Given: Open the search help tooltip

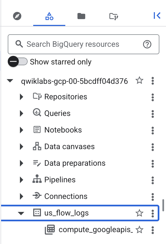Looking at the screenshot, I should point(147,44).
